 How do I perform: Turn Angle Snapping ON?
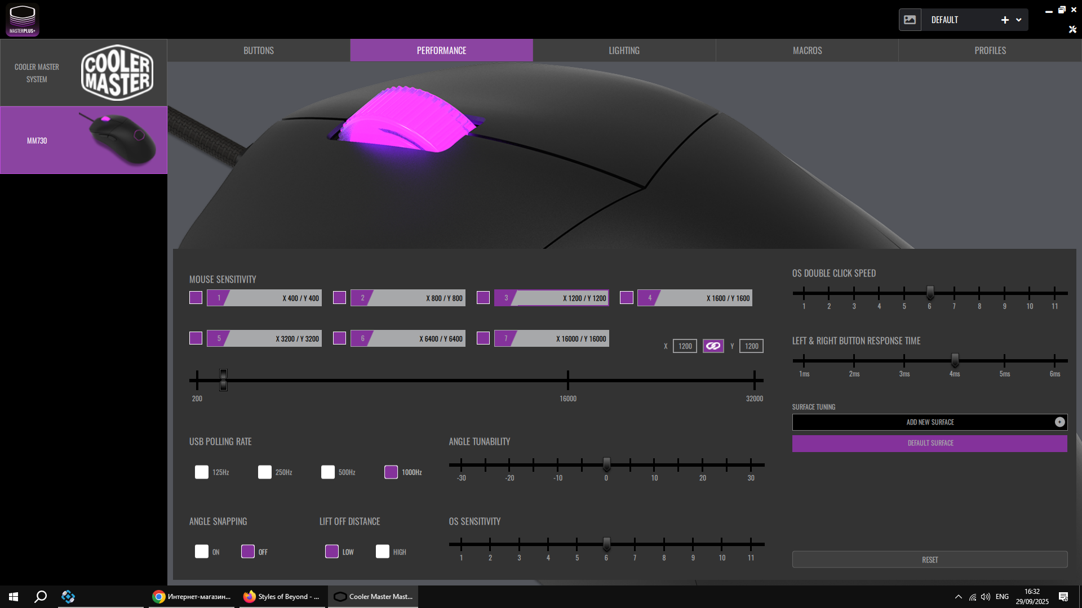pos(202,552)
